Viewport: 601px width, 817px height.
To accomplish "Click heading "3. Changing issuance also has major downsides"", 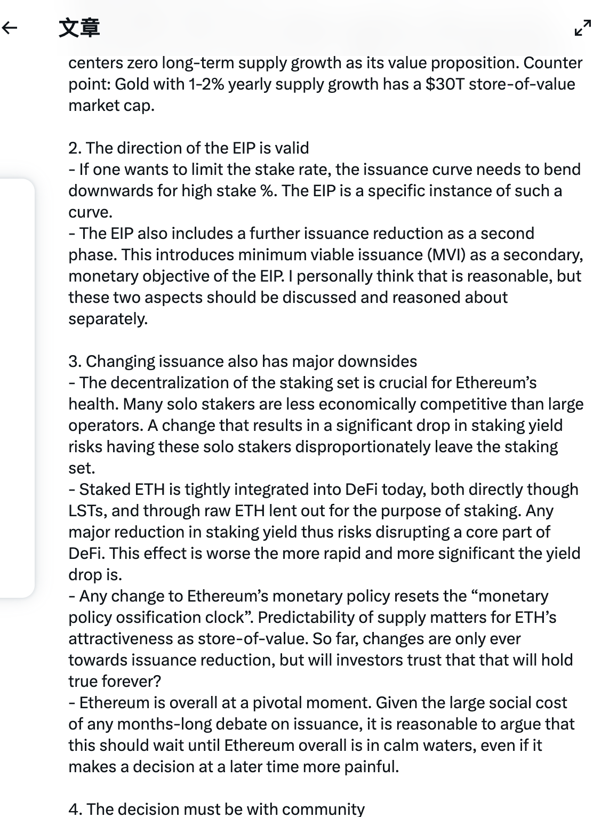I will point(243,361).
